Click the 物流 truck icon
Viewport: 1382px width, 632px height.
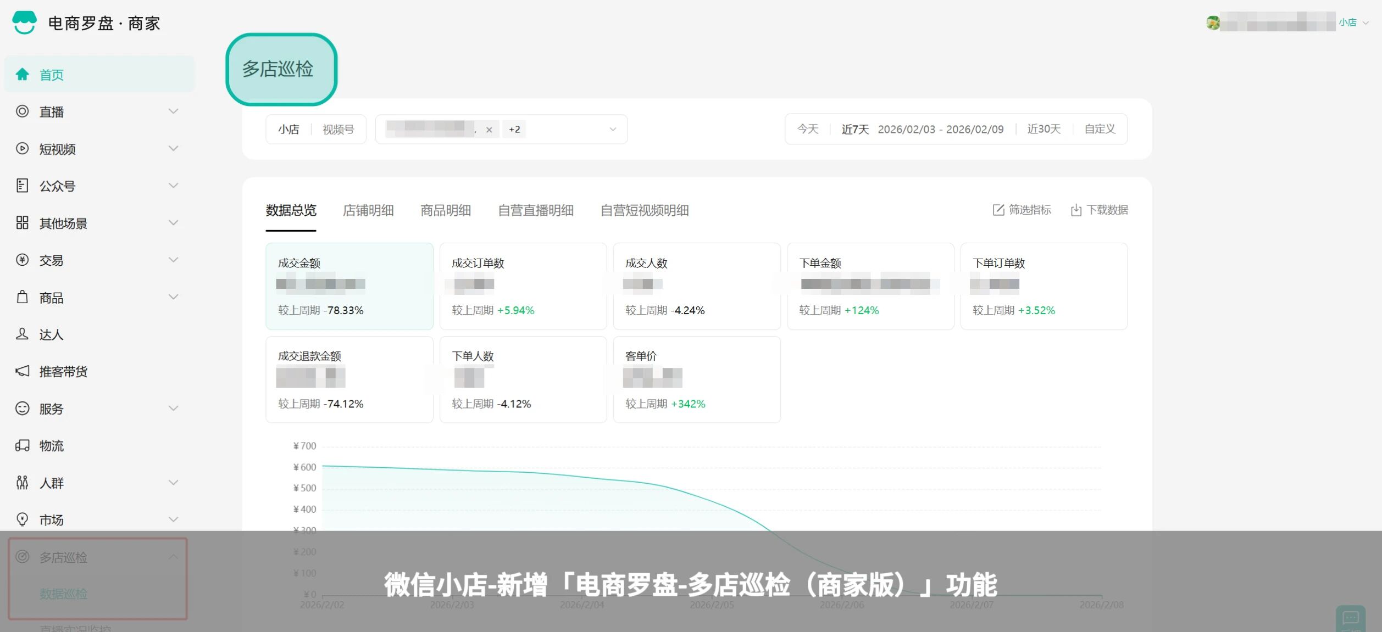click(22, 446)
